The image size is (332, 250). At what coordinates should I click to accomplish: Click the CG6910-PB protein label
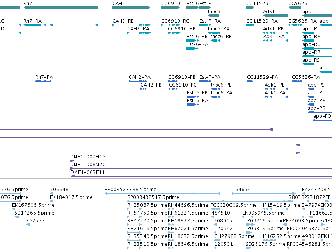(x=182, y=77)
